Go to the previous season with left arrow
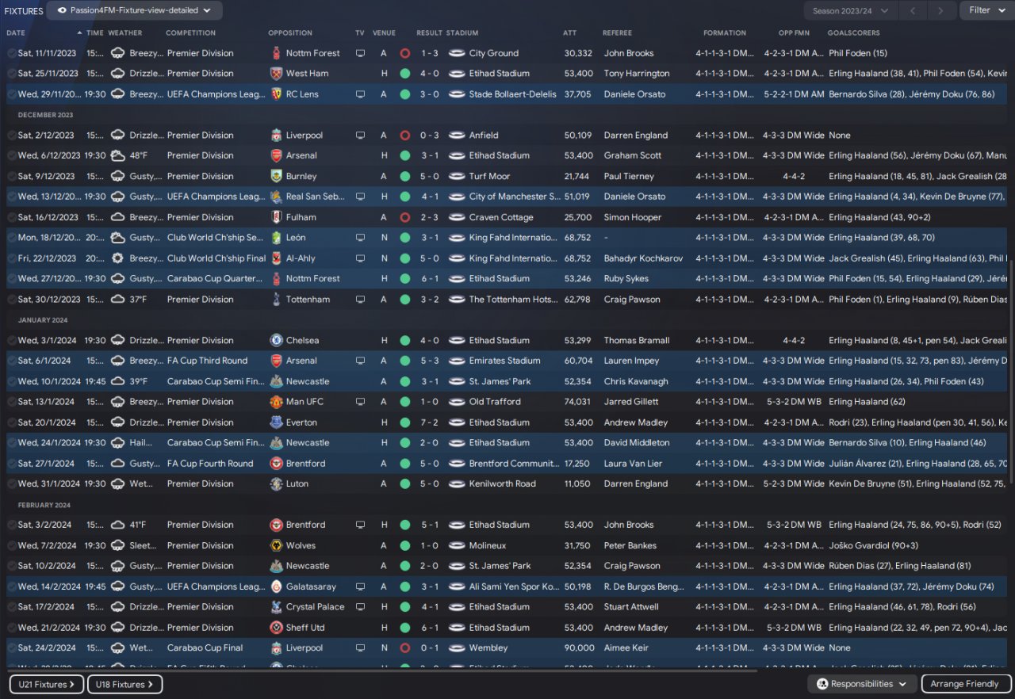Image resolution: width=1015 pixels, height=699 pixels. 913,10
